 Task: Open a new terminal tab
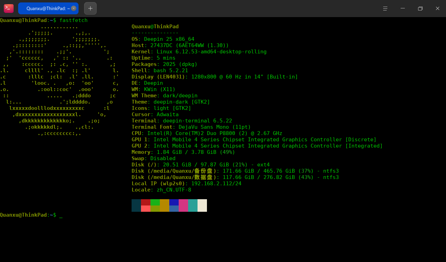click(x=90, y=8)
